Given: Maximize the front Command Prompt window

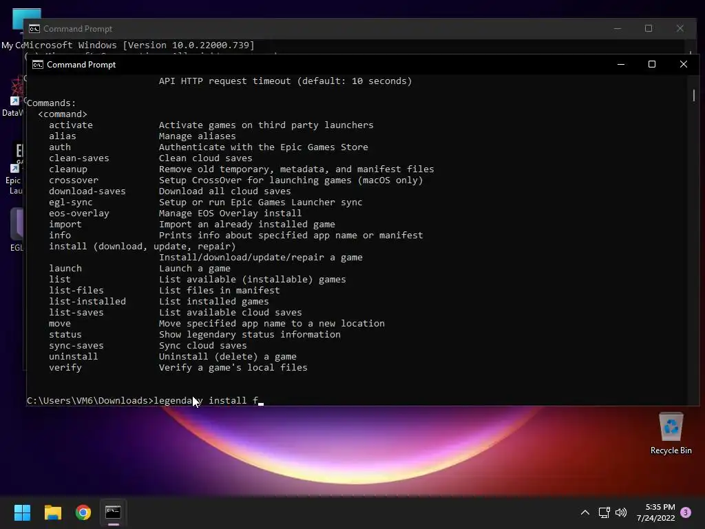Looking at the screenshot, I should pos(651,64).
